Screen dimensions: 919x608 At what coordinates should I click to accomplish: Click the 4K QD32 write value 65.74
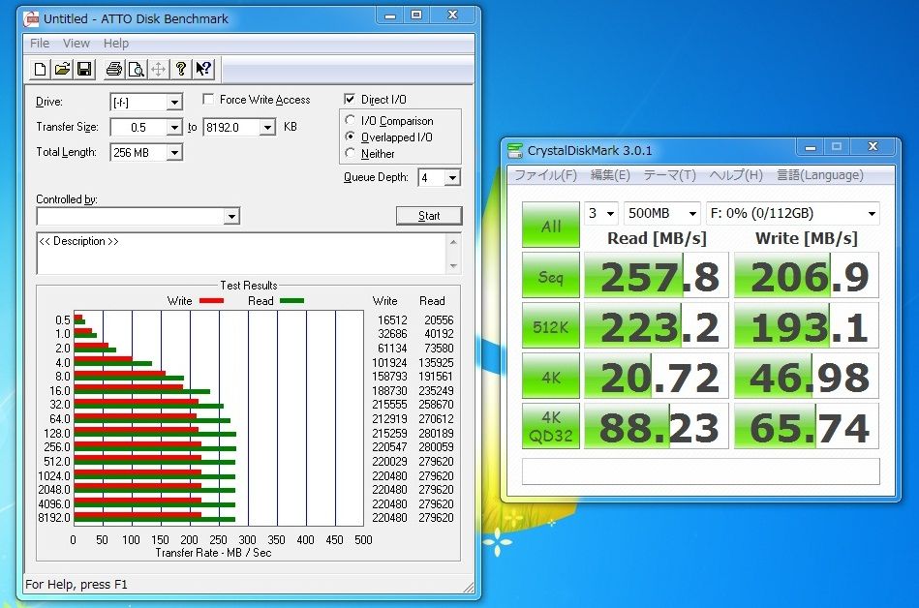807,426
